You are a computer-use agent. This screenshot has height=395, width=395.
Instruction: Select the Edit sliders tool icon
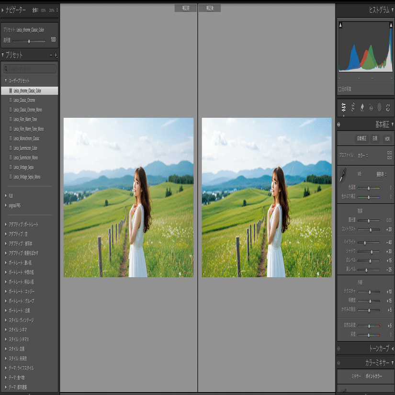point(344,107)
